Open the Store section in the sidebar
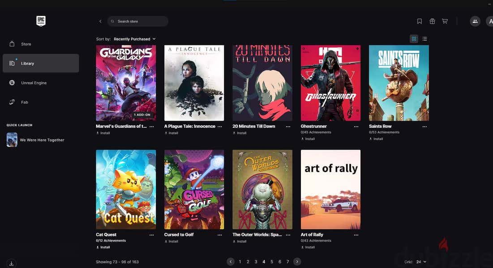This screenshot has width=493, height=268. click(41, 44)
